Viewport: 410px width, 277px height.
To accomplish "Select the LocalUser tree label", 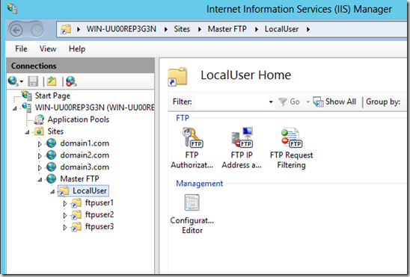I will pos(90,190).
